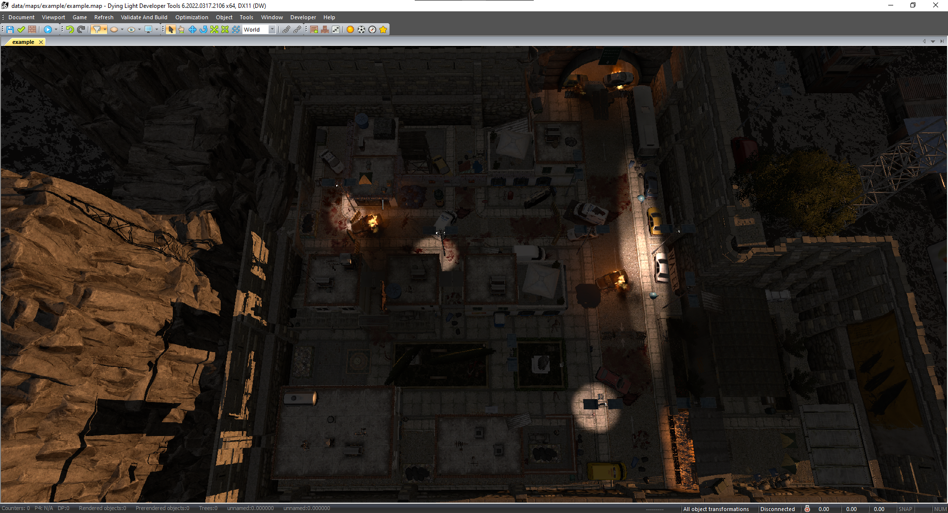Click the grid screen display icon
The height and width of the screenshot is (513, 948).
point(148,30)
